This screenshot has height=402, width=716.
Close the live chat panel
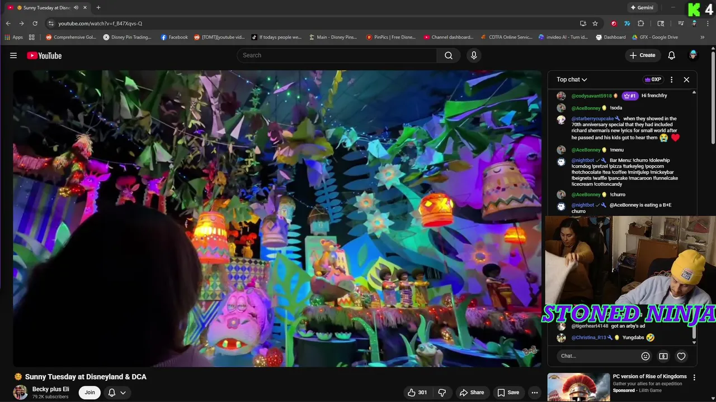click(x=686, y=79)
